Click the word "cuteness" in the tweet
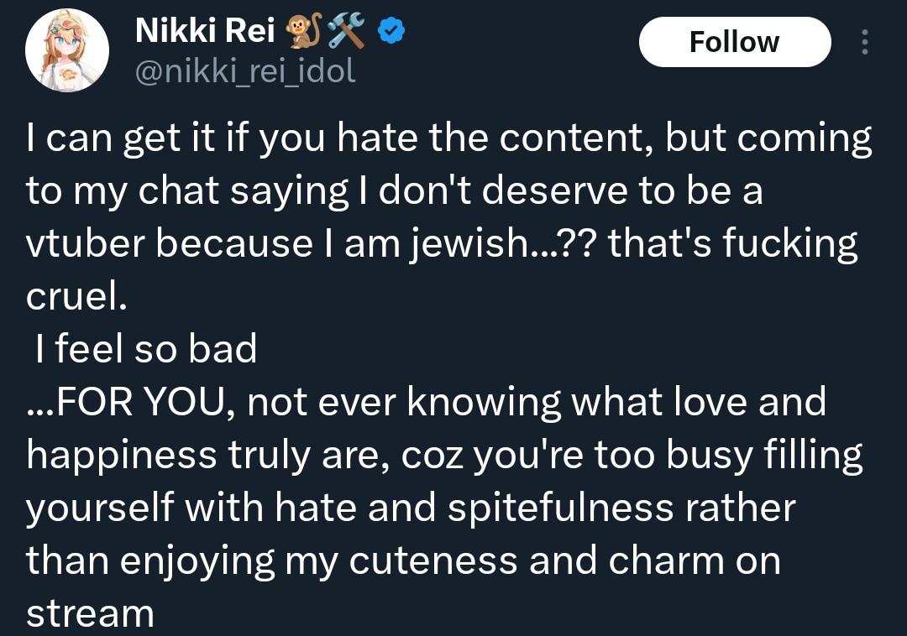Viewport: 907px width, 636px height. (433, 560)
